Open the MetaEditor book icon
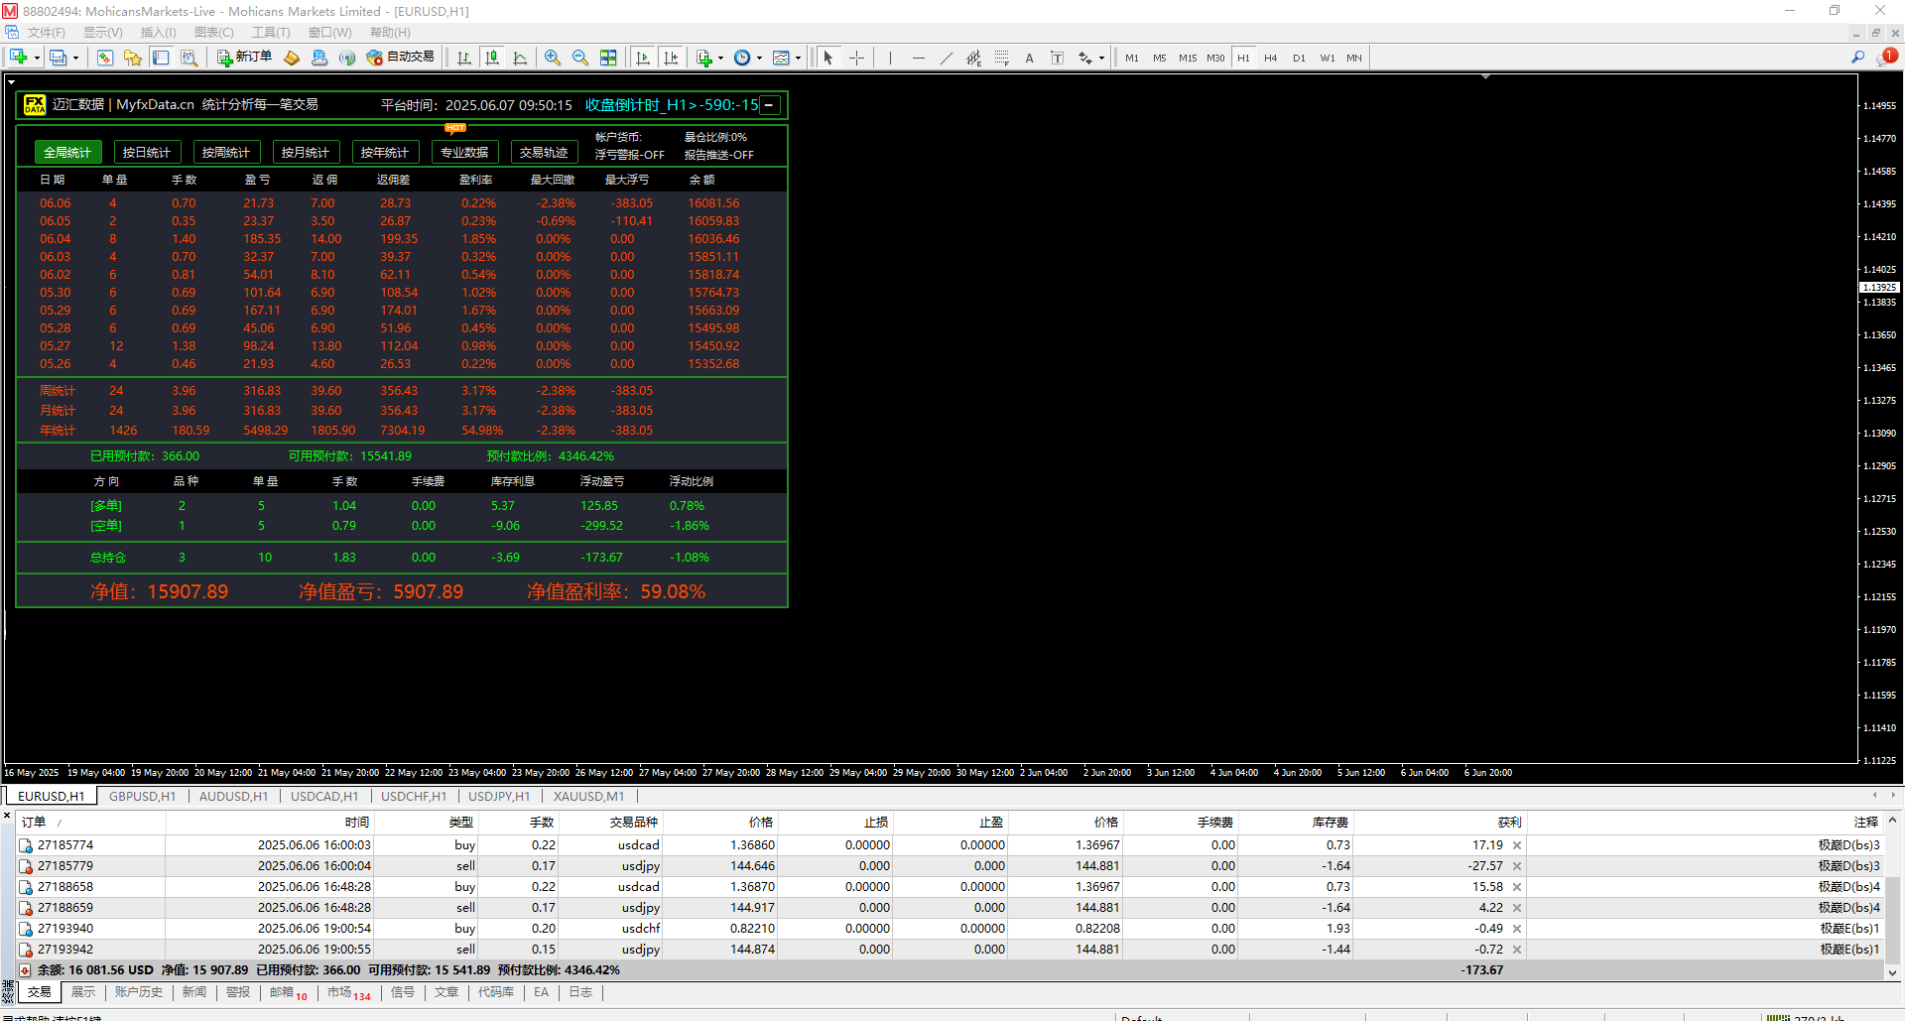Image resolution: width=1905 pixels, height=1021 pixels. pyautogui.click(x=292, y=58)
